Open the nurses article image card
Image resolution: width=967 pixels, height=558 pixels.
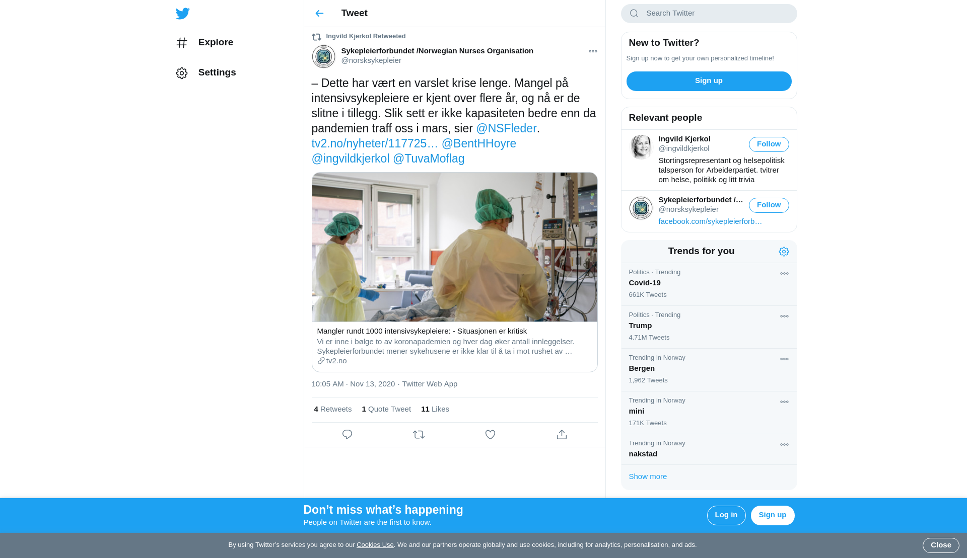(x=454, y=247)
